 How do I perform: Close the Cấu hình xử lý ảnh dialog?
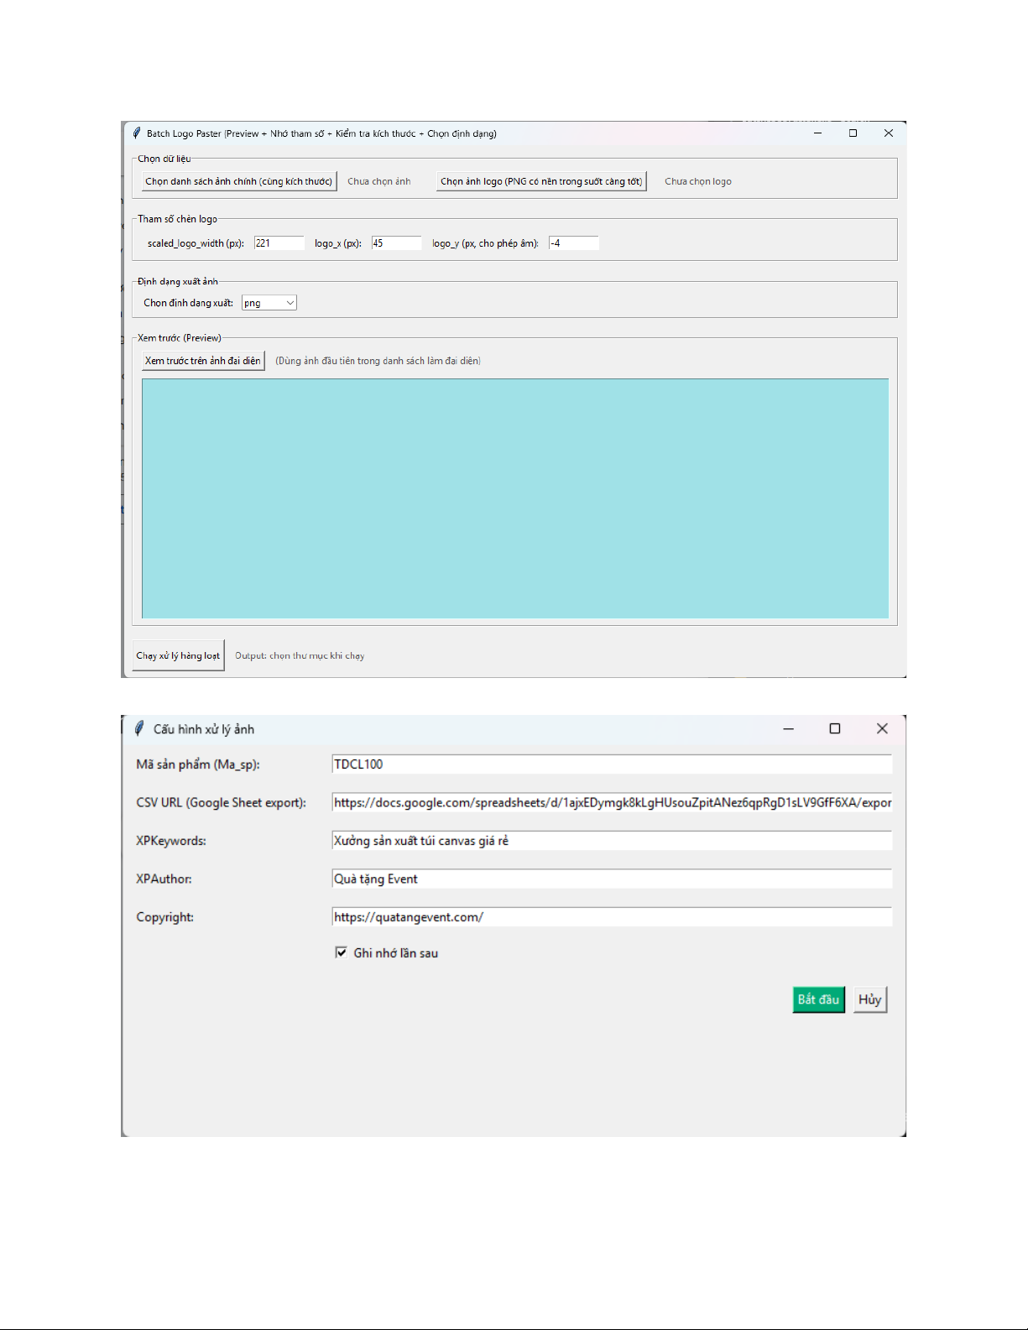click(881, 728)
